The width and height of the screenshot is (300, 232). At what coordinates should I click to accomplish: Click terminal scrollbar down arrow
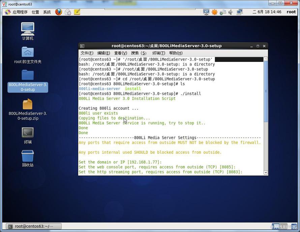266,172
